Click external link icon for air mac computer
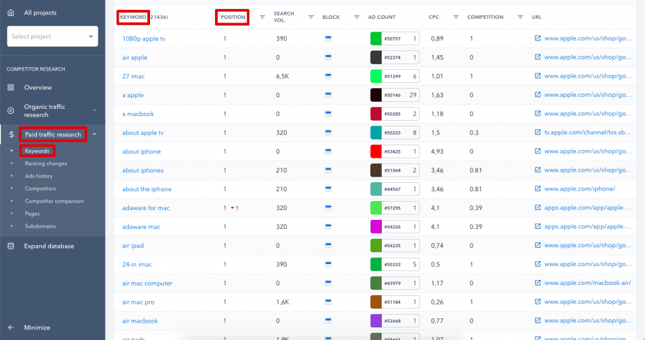This screenshot has width=645, height=340. pyautogui.click(x=537, y=283)
